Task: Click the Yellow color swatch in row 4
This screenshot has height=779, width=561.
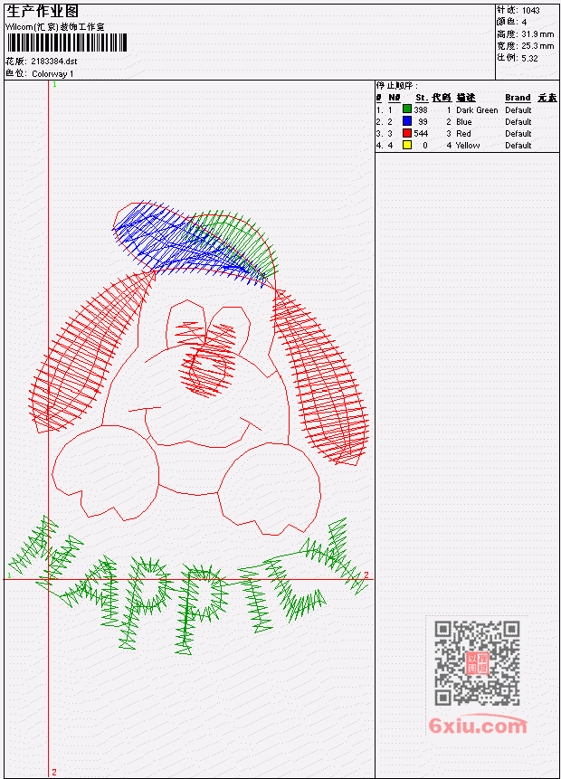Action: coord(407,145)
